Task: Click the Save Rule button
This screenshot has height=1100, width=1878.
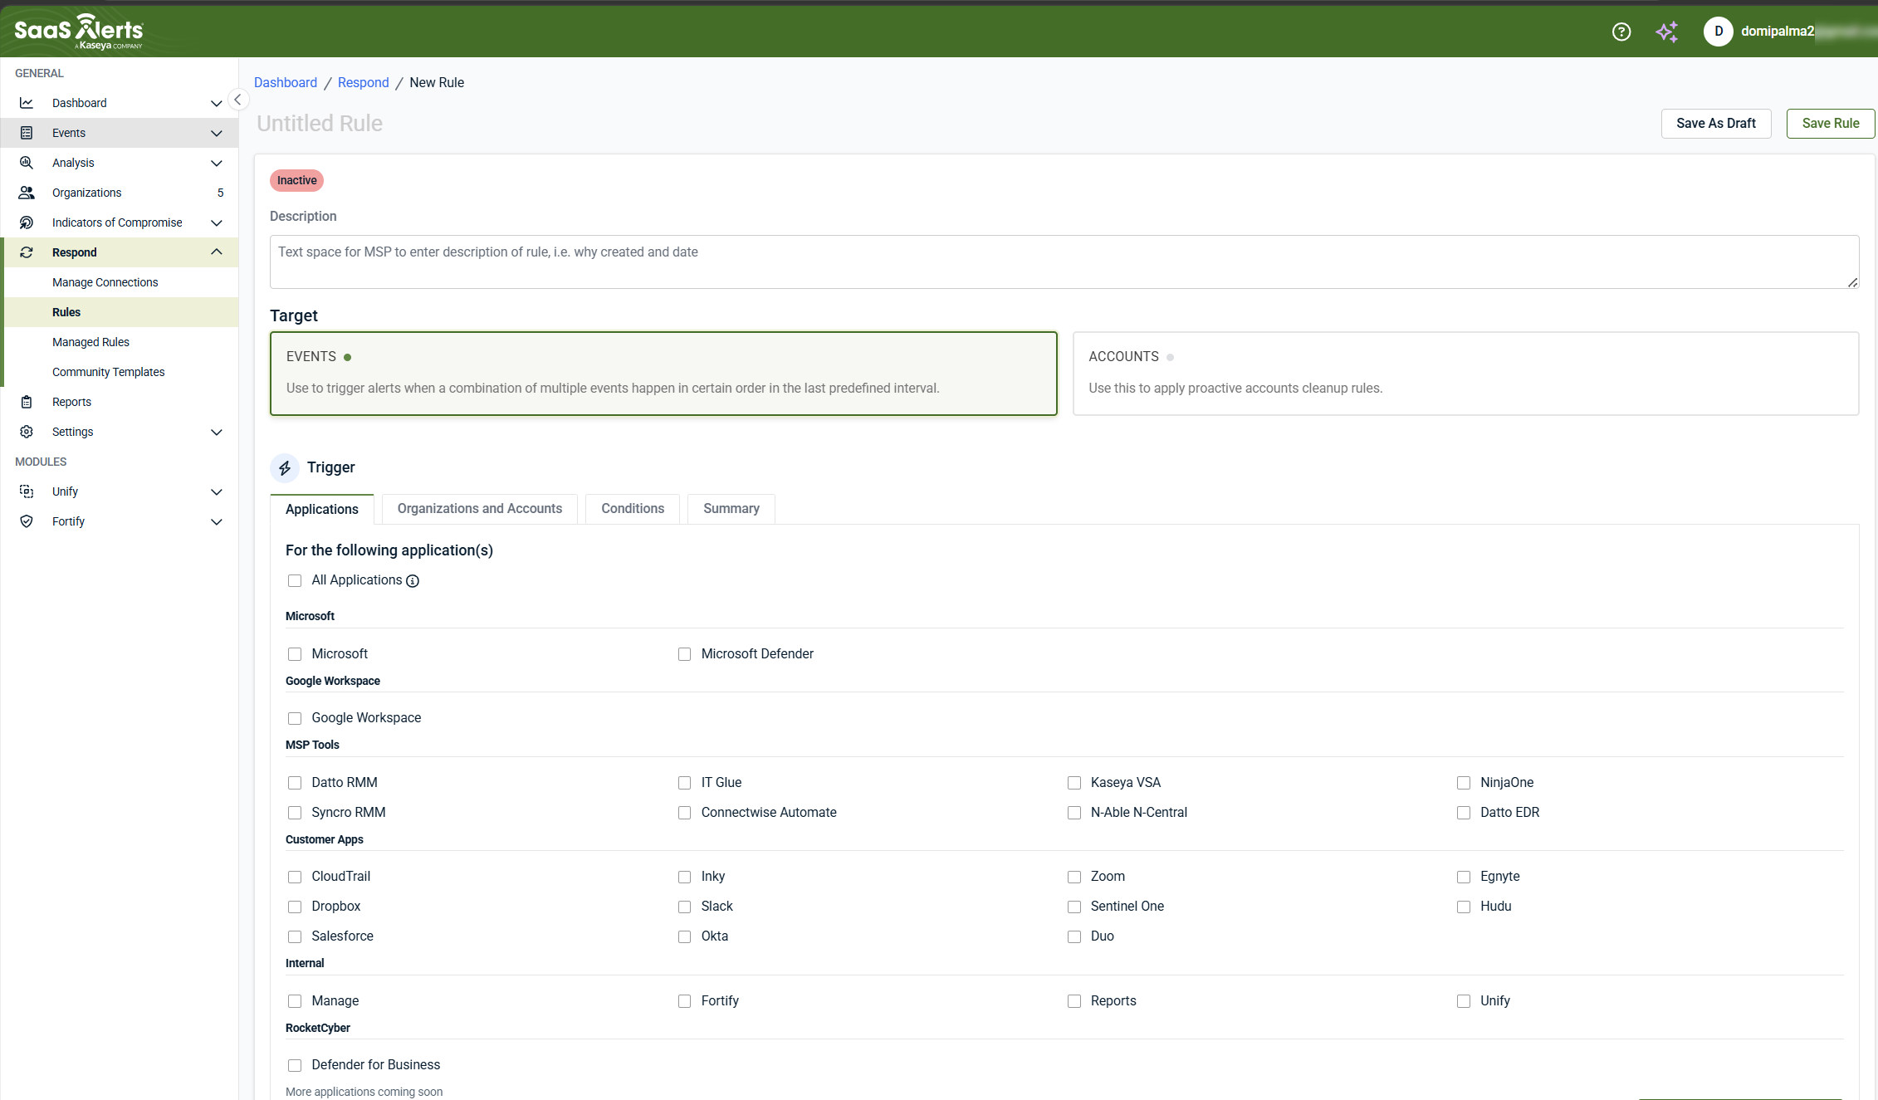Action: (x=1831, y=124)
